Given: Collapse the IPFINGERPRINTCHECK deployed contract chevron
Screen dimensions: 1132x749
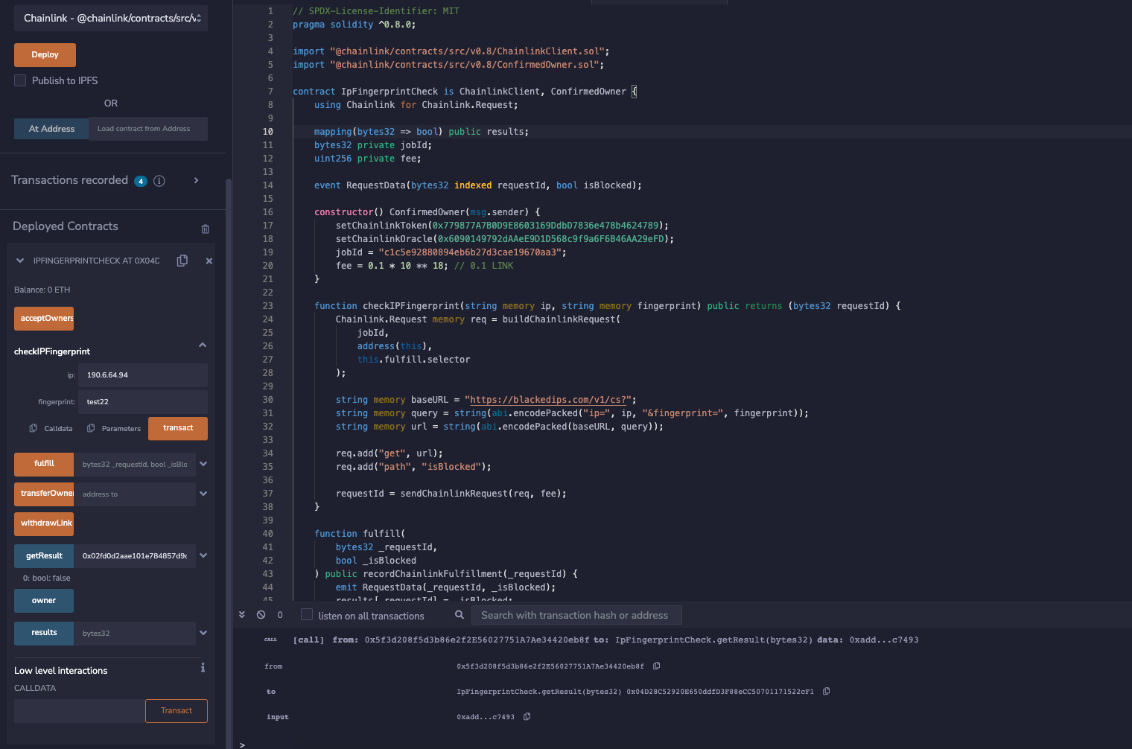Looking at the screenshot, I should click(20, 261).
